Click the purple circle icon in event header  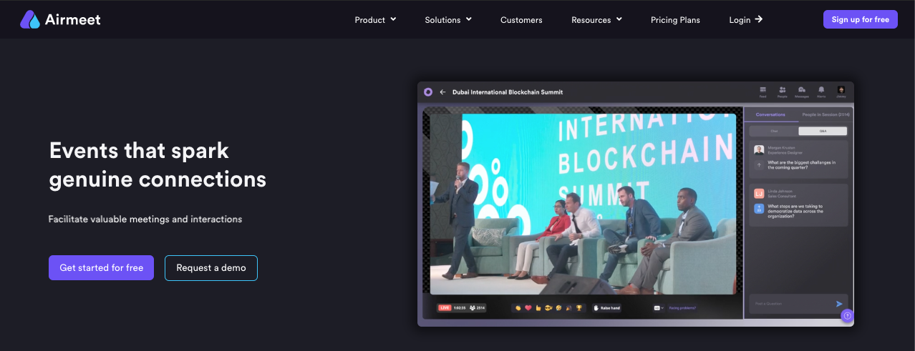[428, 92]
